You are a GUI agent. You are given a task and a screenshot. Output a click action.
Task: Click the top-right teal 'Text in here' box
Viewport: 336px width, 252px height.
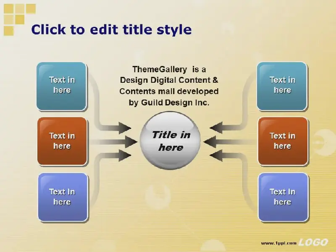click(x=282, y=87)
